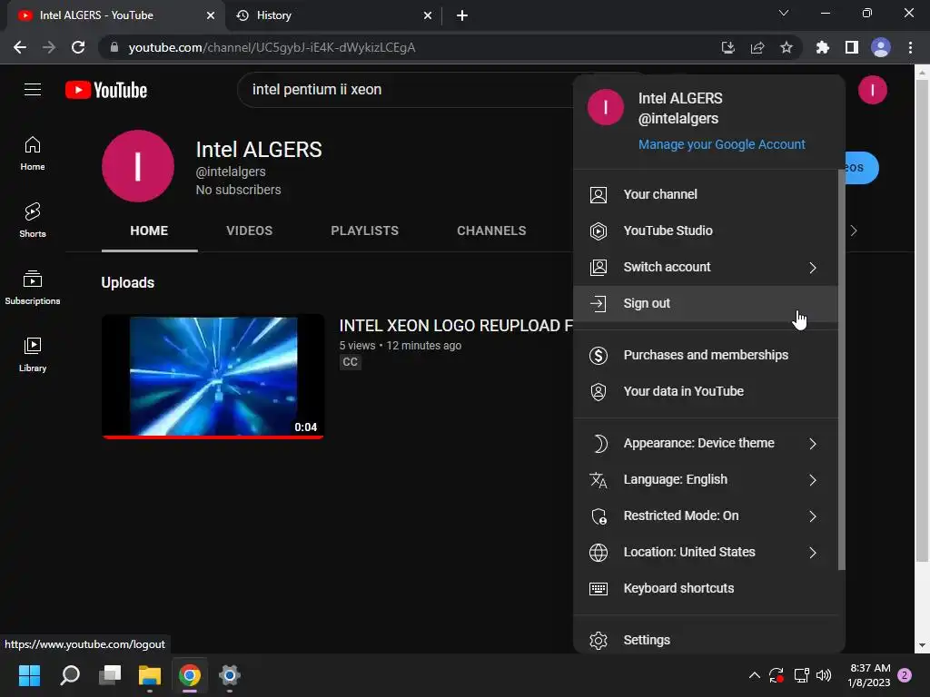Go back with the browser back arrow

coord(20,47)
